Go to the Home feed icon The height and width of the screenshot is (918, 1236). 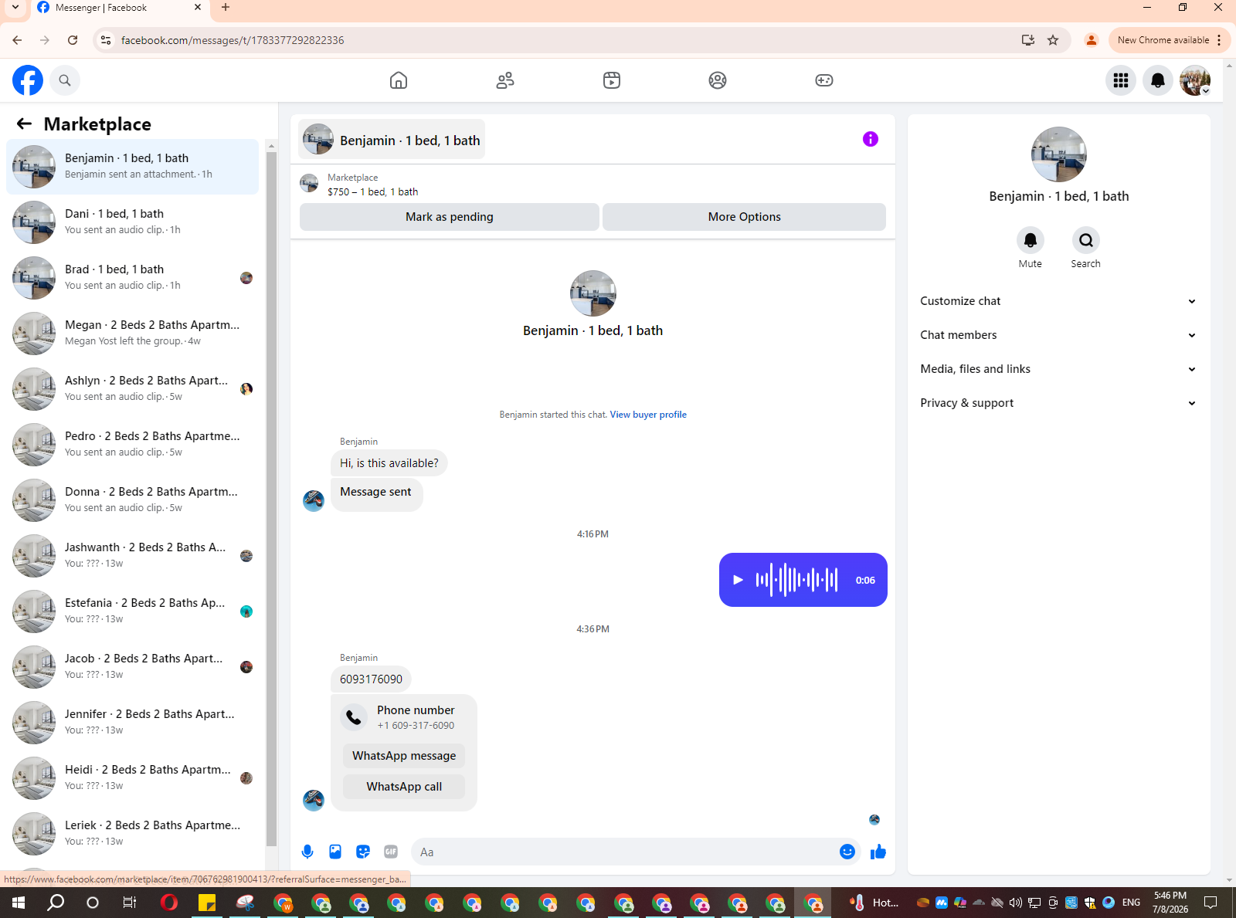(x=399, y=80)
